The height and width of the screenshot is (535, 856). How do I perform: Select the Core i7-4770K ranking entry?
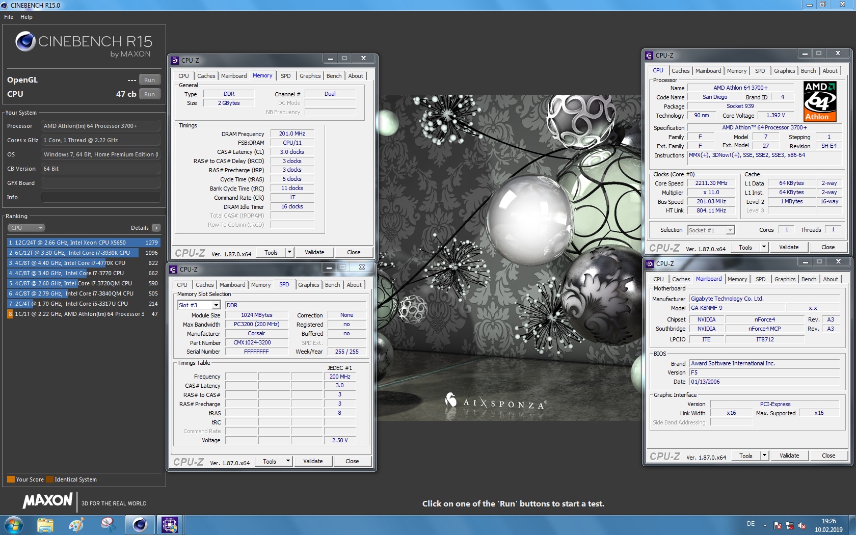click(x=84, y=263)
